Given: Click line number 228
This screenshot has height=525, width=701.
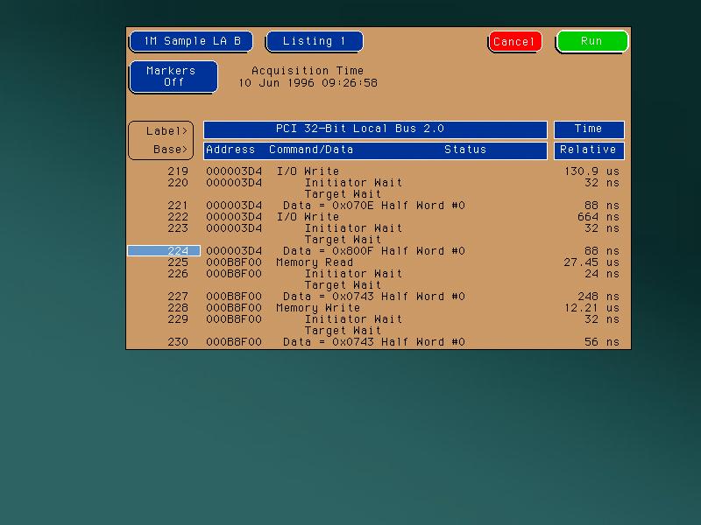Looking at the screenshot, I should [178, 308].
